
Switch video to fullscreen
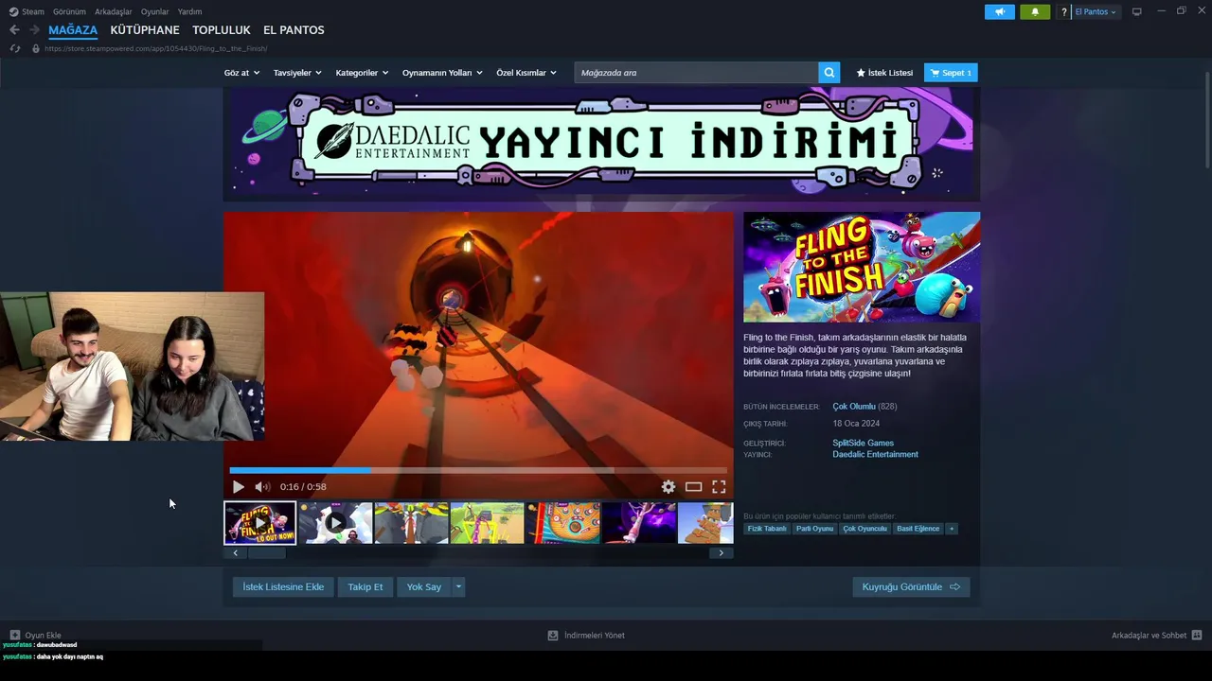coord(719,487)
